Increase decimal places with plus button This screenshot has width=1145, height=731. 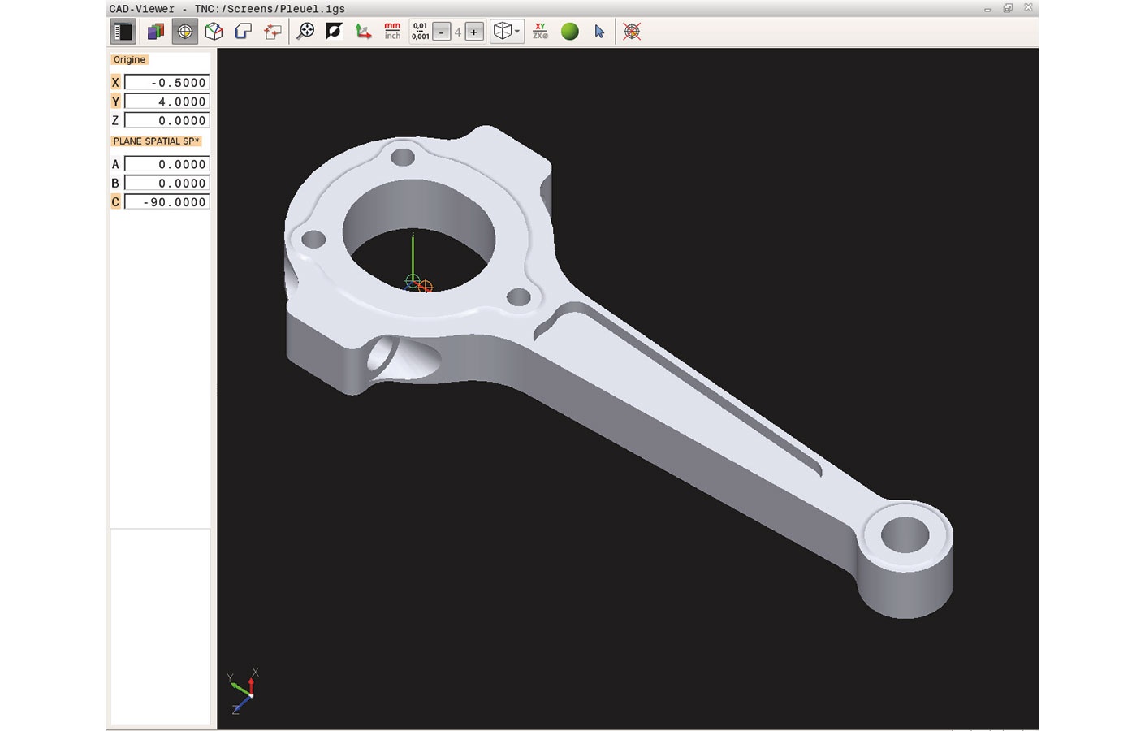click(x=474, y=32)
